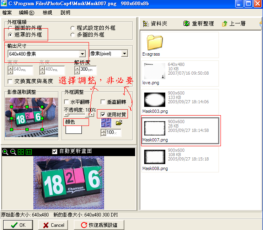The image size is (263, 230).
Task: Expand the 640x480 像素 output size dropdown
Action: (82, 54)
